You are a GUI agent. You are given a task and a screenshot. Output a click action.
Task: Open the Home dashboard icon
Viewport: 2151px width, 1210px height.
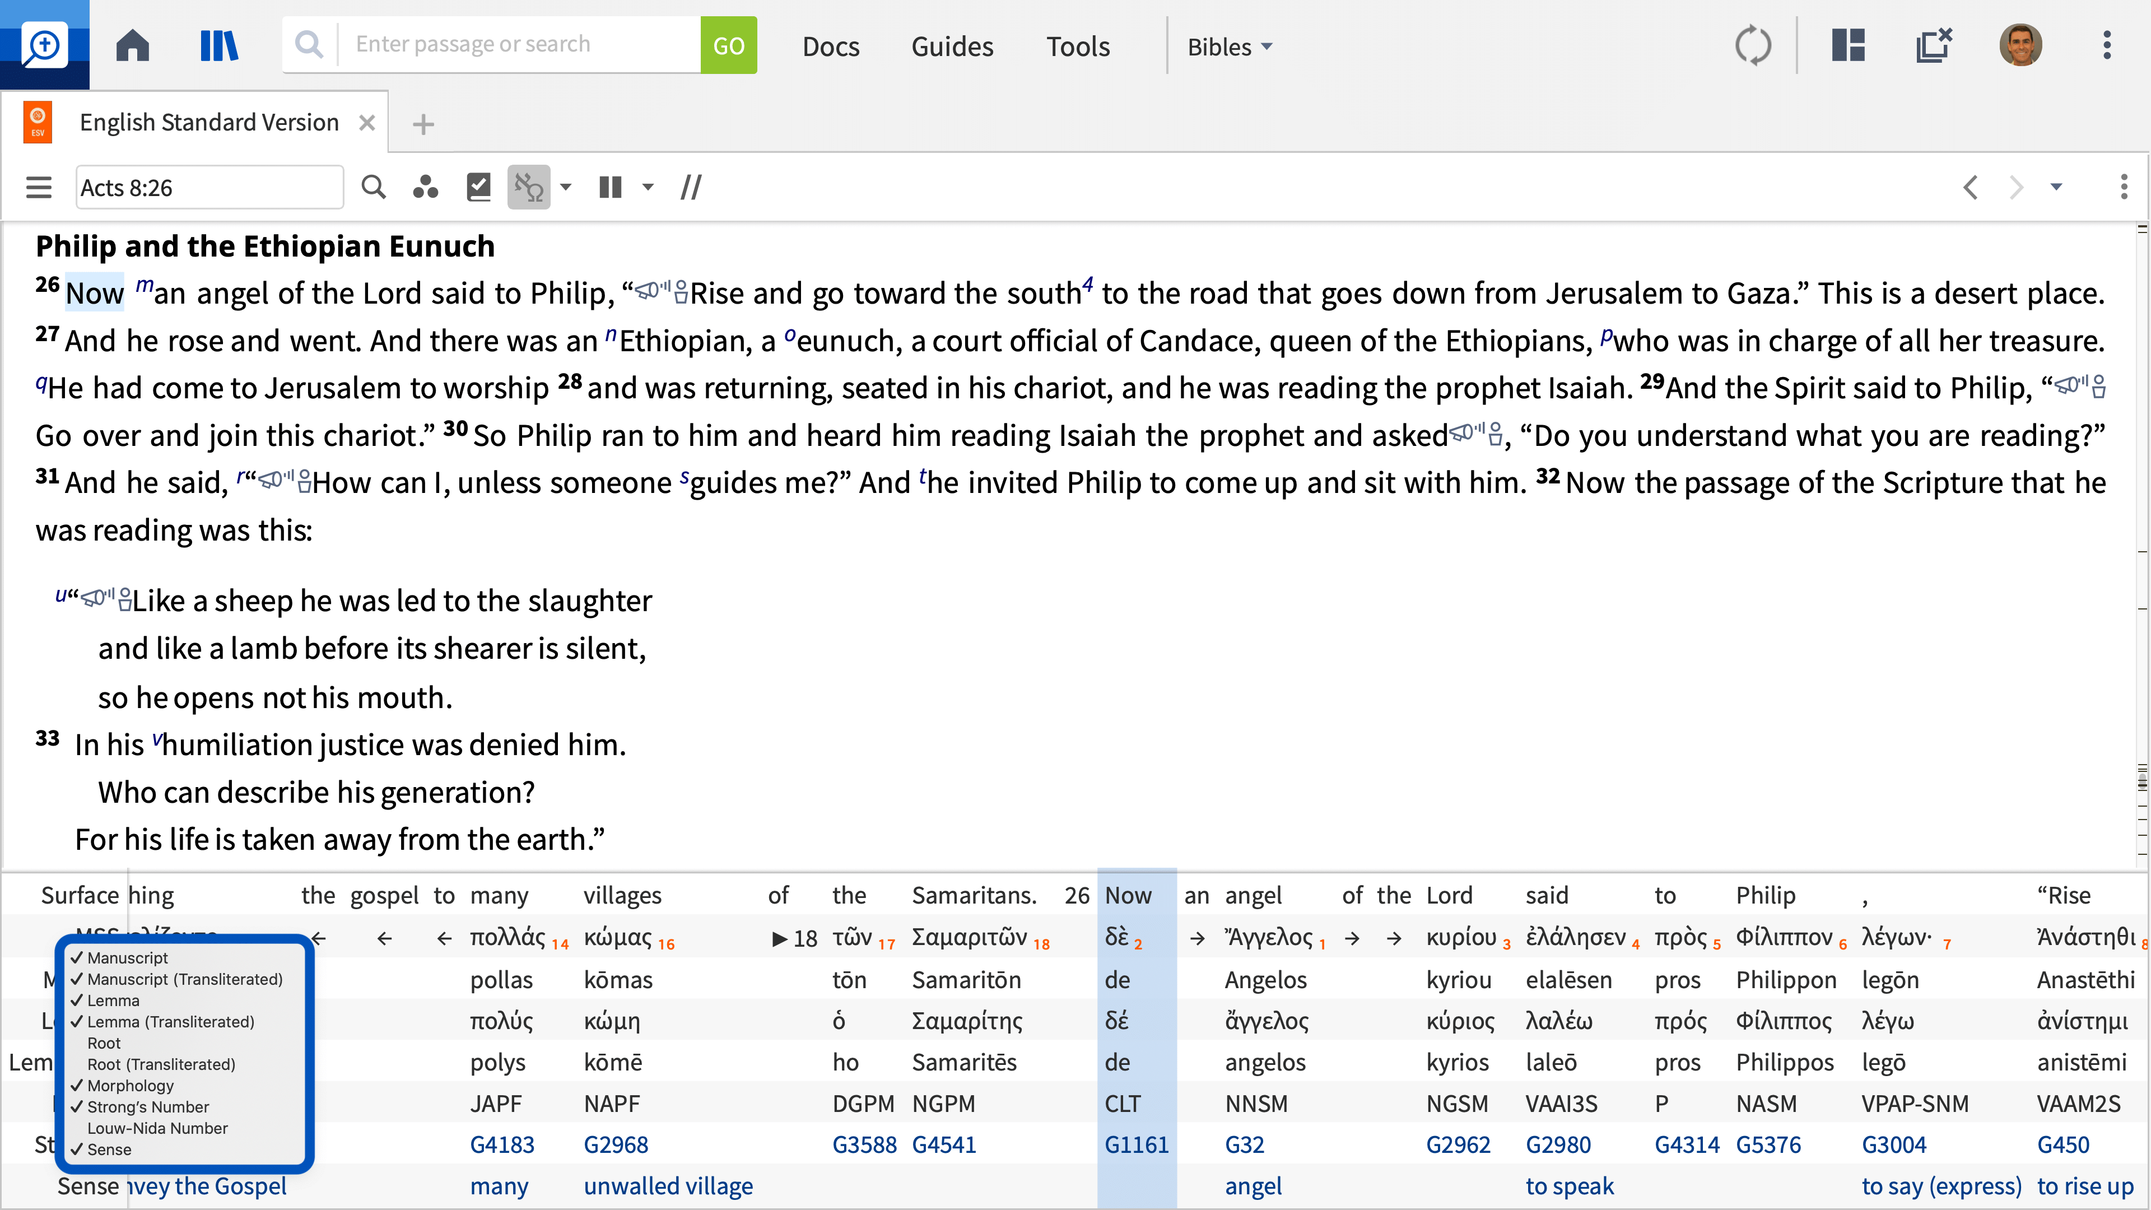click(132, 46)
